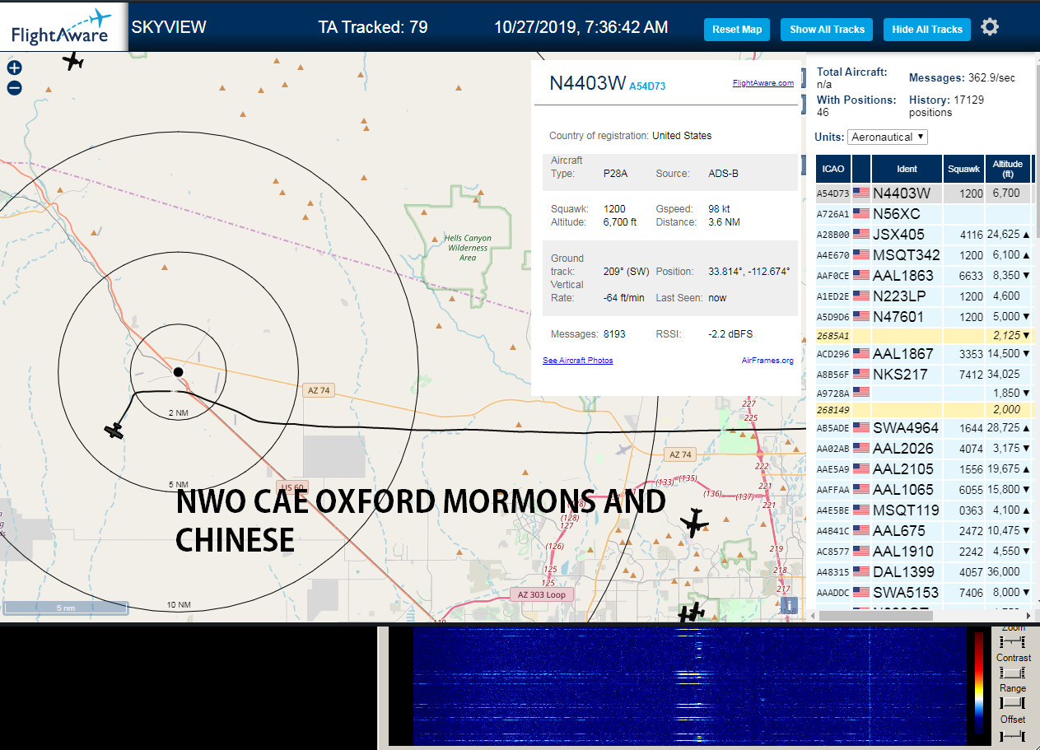The image size is (1040, 750).
Task: Click the US flag in DAL1399 row
Action: point(861,572)
